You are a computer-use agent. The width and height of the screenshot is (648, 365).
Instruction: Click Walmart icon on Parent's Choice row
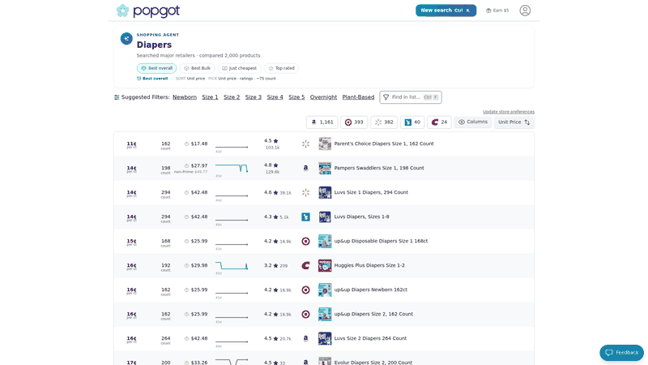(305, 144)
